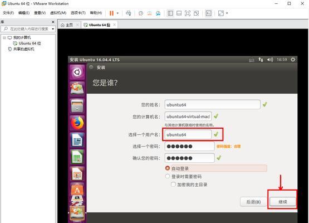Open the 文件(F) menu
Screen dimensions: 309x223
[8, 13]
